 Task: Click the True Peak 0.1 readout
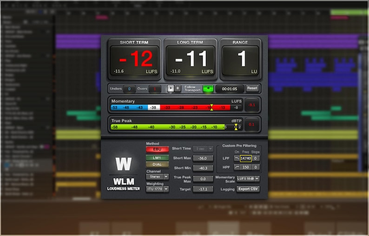pos(251,124)
